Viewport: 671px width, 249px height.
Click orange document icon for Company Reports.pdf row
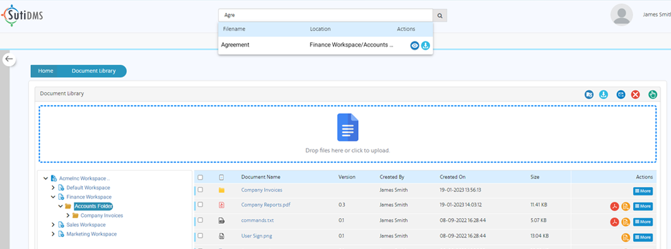pos(626,207)
